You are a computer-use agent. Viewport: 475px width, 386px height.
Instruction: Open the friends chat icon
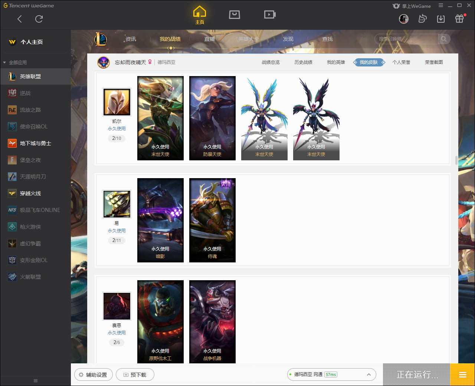(x=422, y=19)
